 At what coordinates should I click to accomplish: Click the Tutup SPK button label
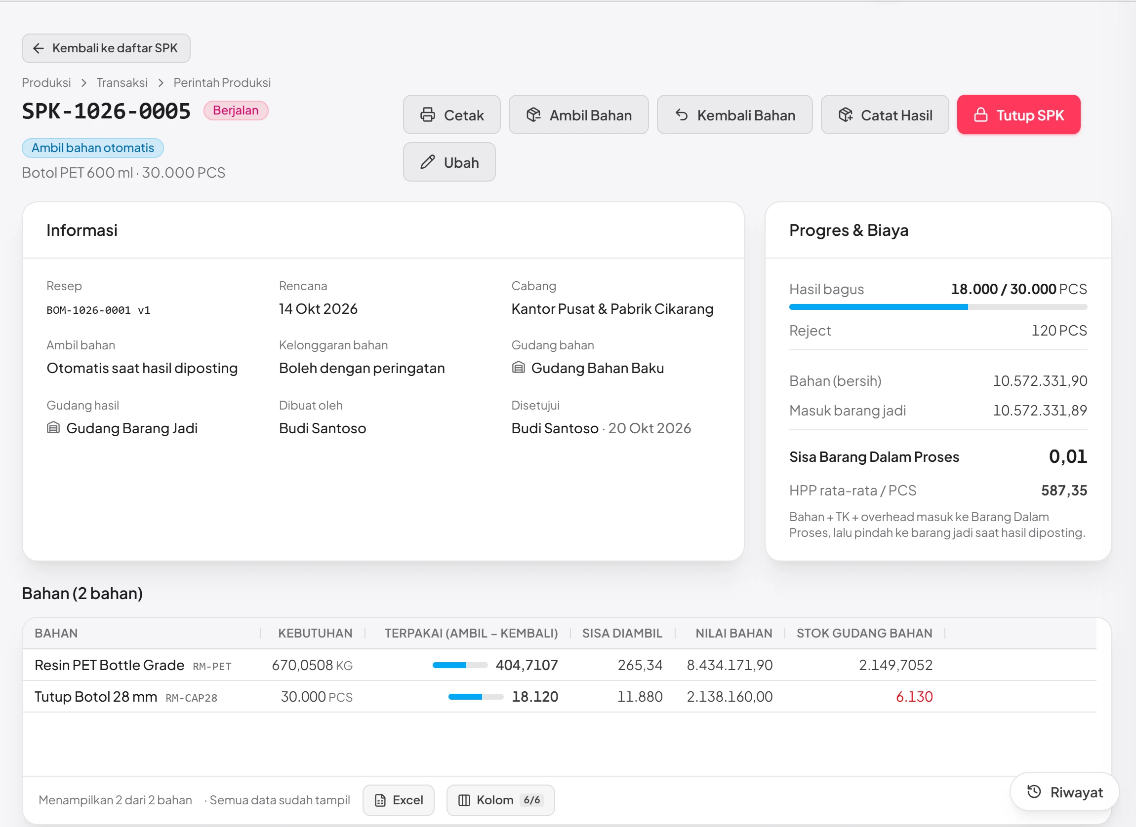pos(1030,115)
